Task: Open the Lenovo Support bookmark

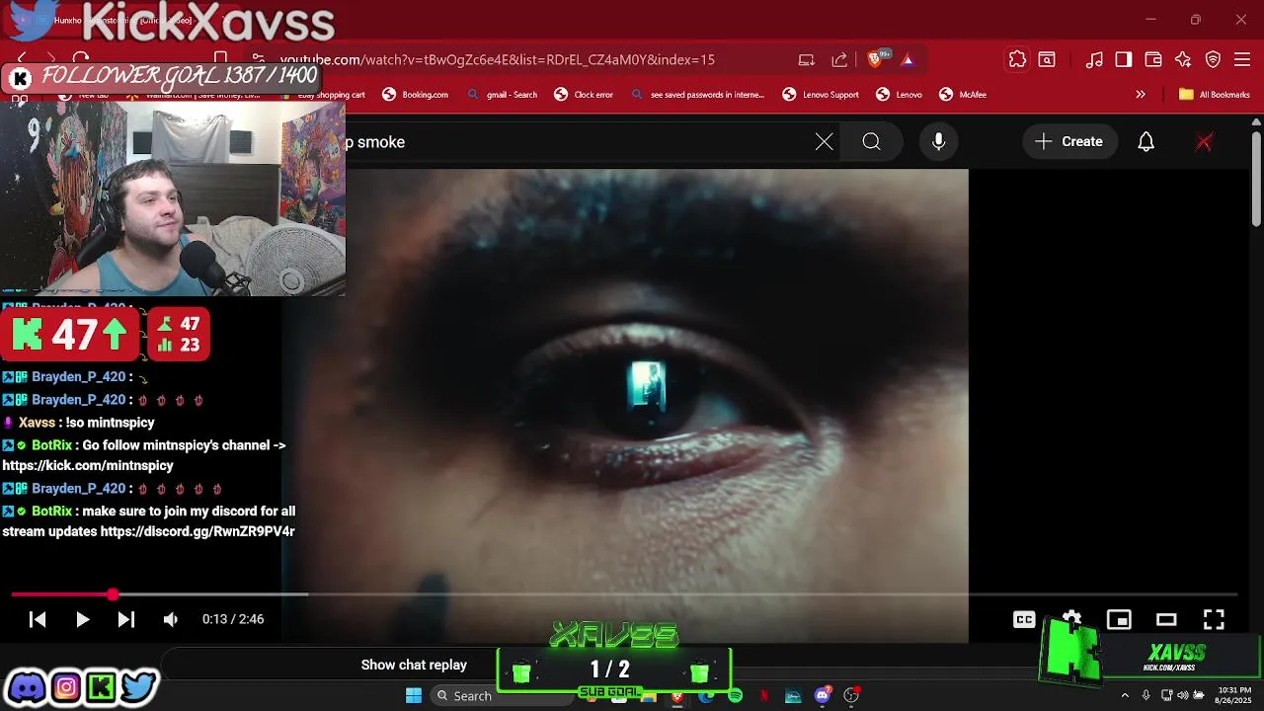Action: (821, 95)
